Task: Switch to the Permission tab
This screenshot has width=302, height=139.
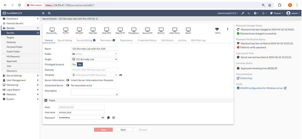Action: pyautogui.click(x=108, y=40)
